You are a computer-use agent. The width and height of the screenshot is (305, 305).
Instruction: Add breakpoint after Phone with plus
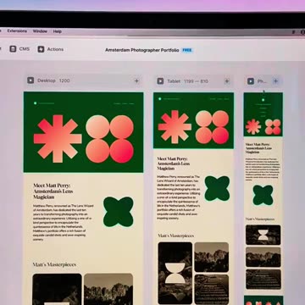click(x=275, y=81)
